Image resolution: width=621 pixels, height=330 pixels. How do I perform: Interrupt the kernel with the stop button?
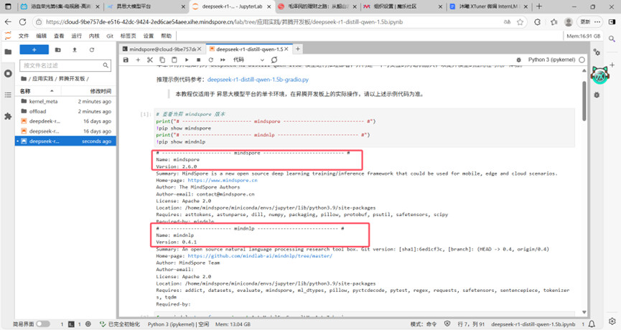coord(199,60)
